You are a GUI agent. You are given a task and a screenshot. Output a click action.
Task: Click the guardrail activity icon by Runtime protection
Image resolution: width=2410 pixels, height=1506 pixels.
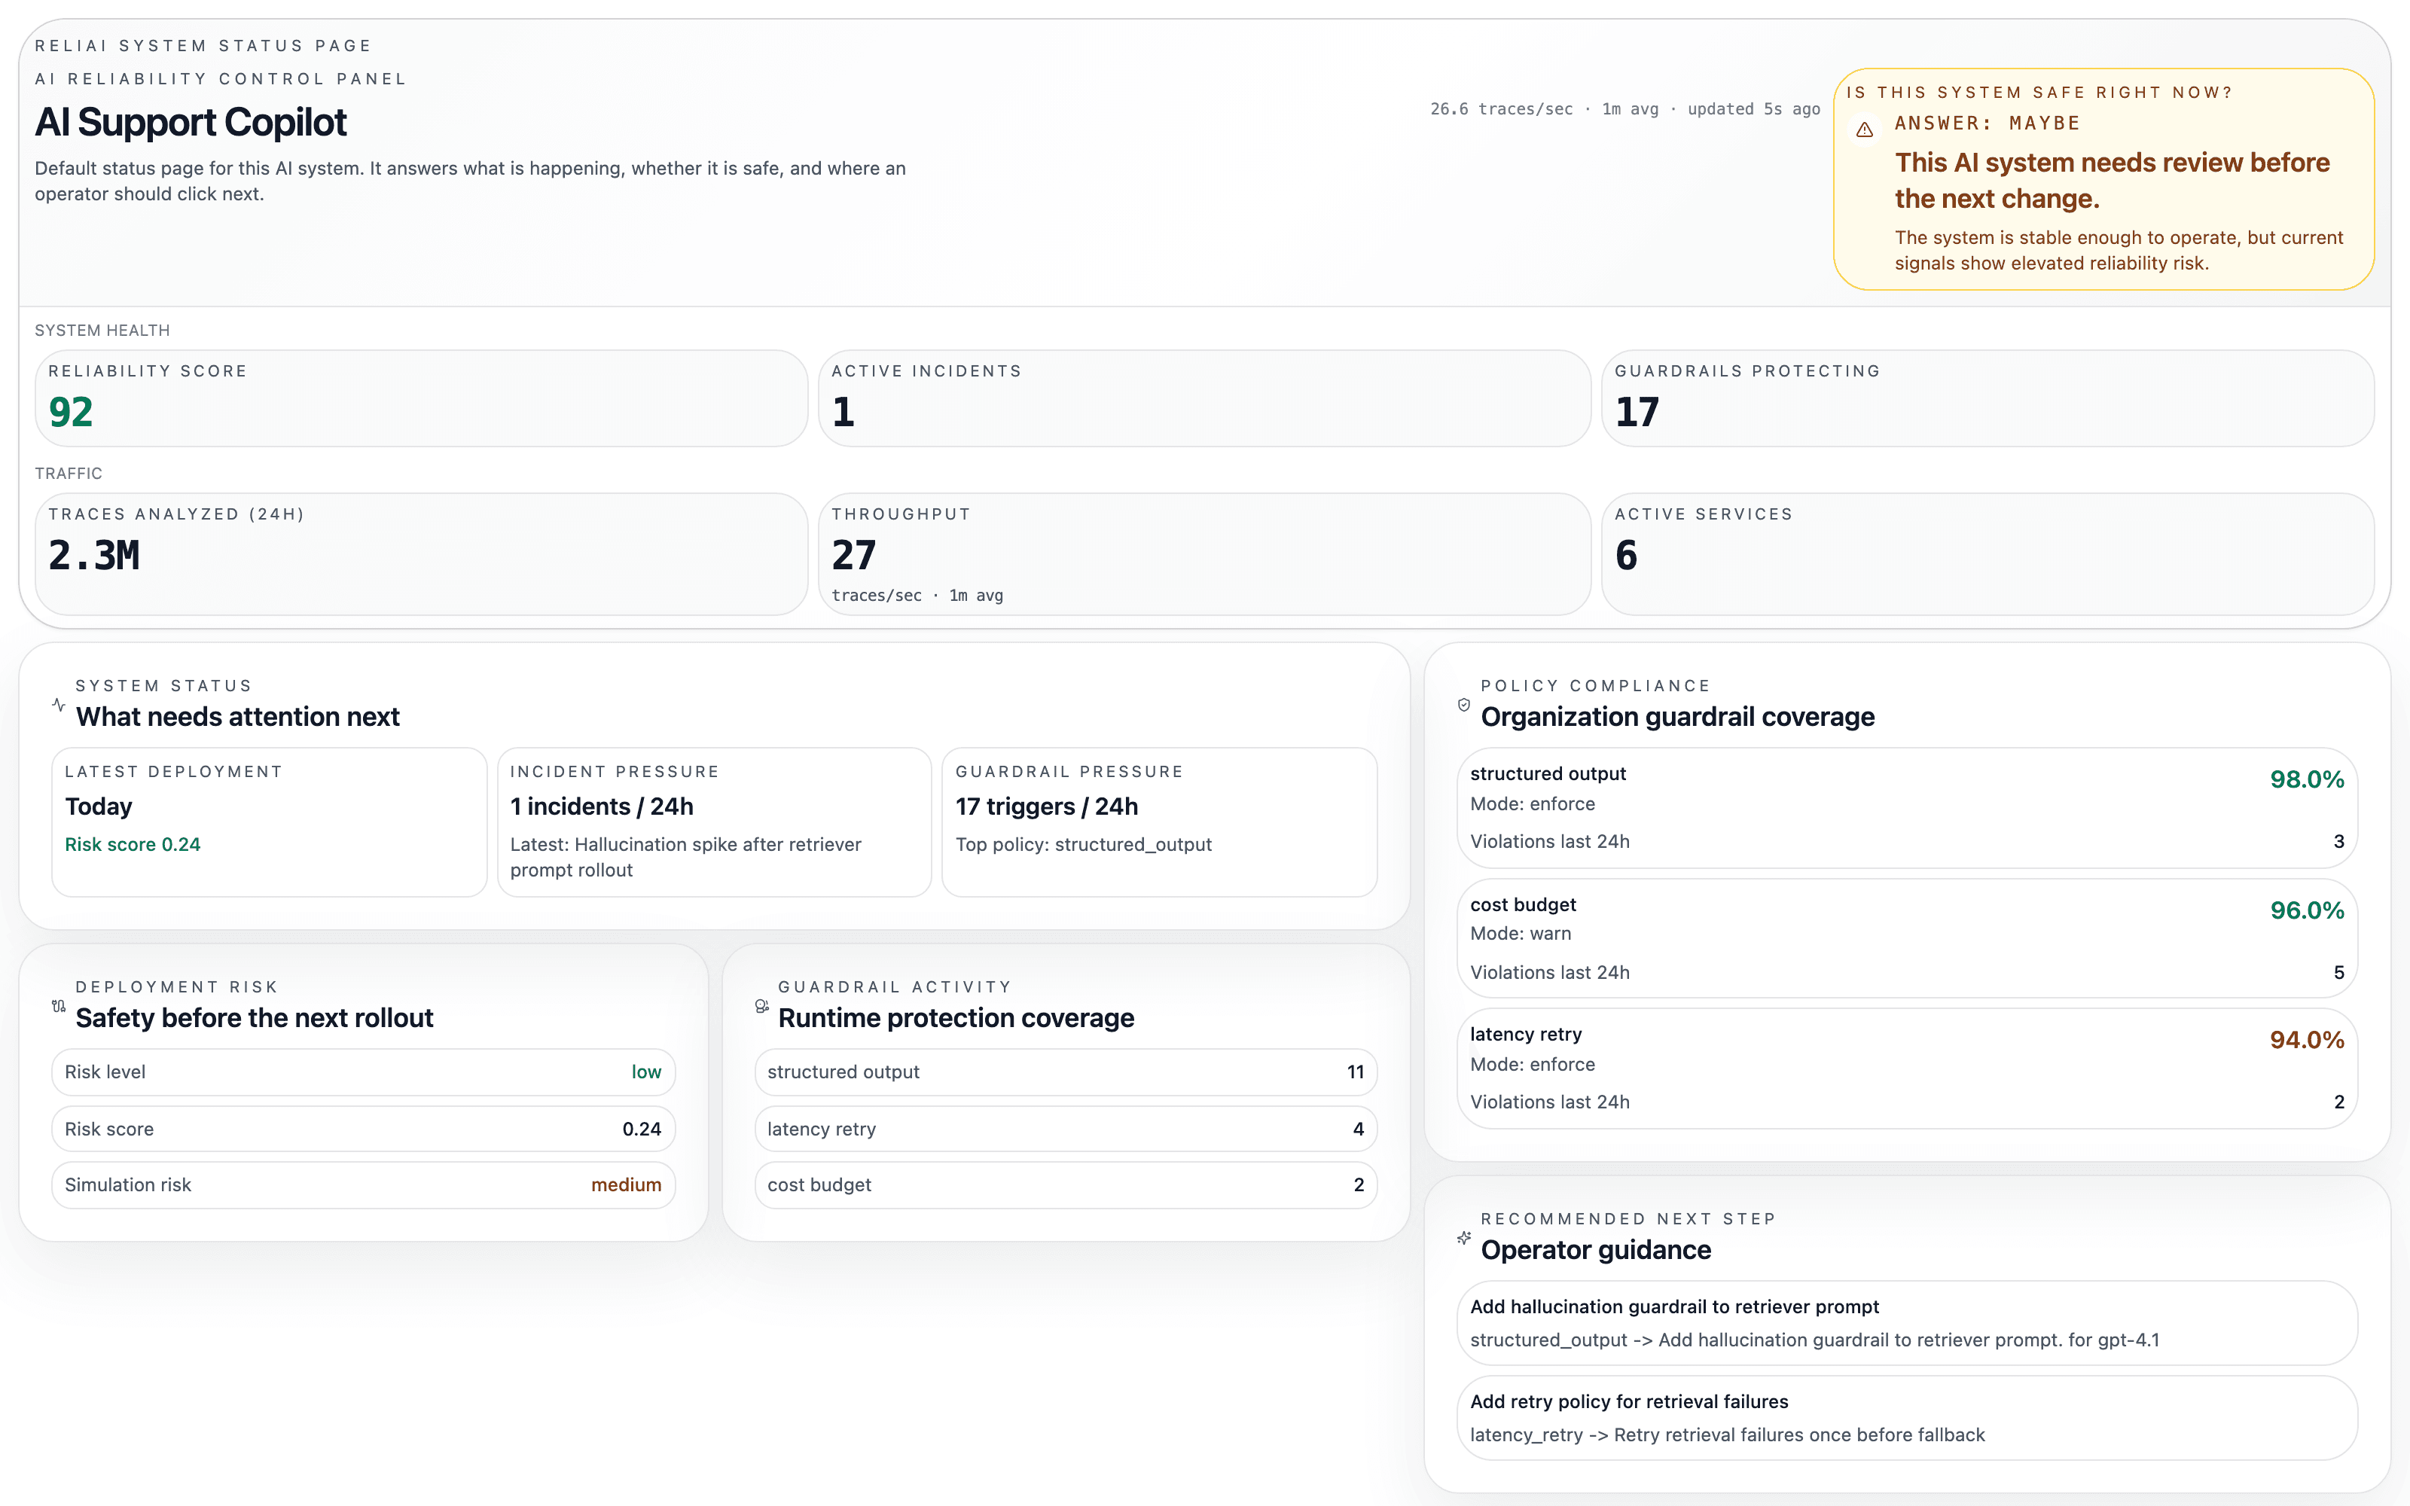pyautogui.click(x=762, y=1006)
